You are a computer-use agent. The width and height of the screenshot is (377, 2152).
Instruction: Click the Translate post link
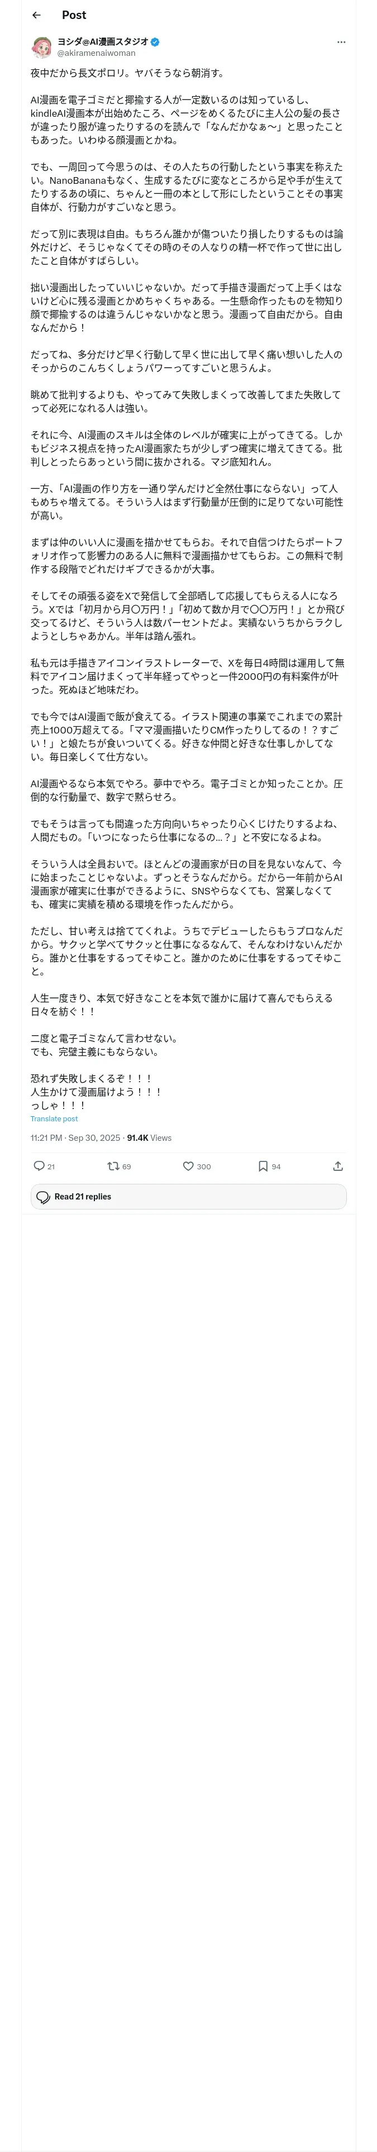[x=54, y=1118]
